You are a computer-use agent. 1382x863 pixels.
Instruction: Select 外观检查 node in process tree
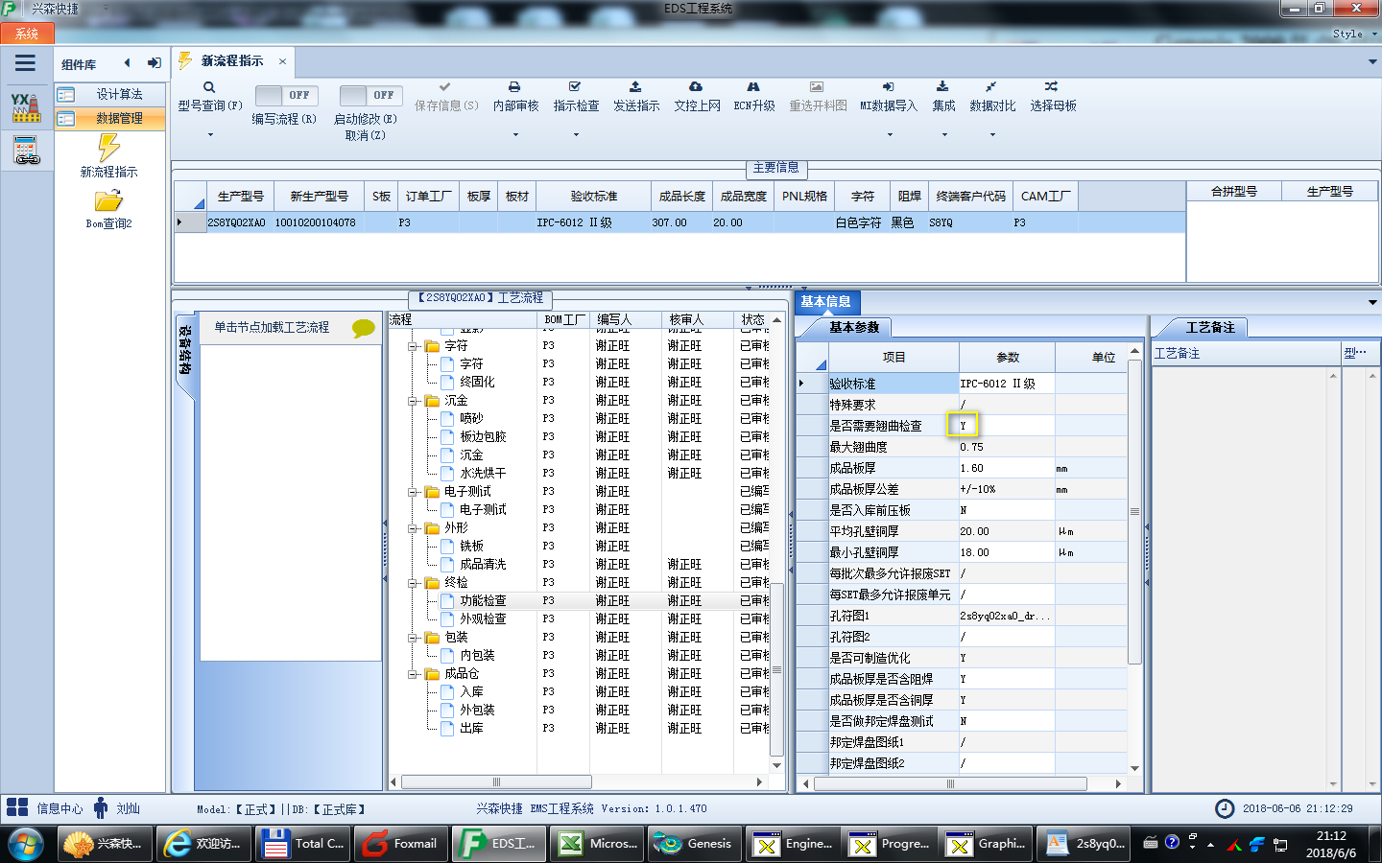point(483,619)
